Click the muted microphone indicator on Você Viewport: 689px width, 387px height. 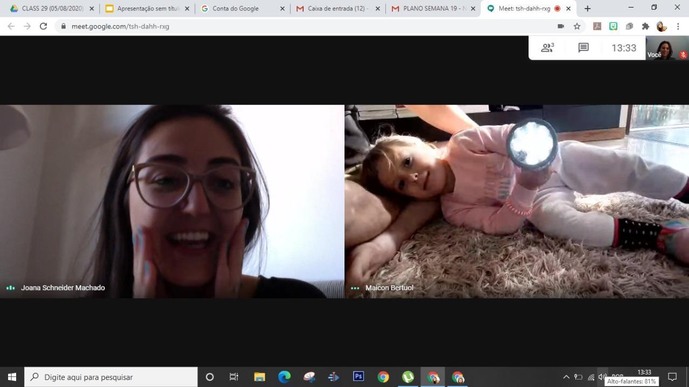pyautogui.click(x=683, y=55)
